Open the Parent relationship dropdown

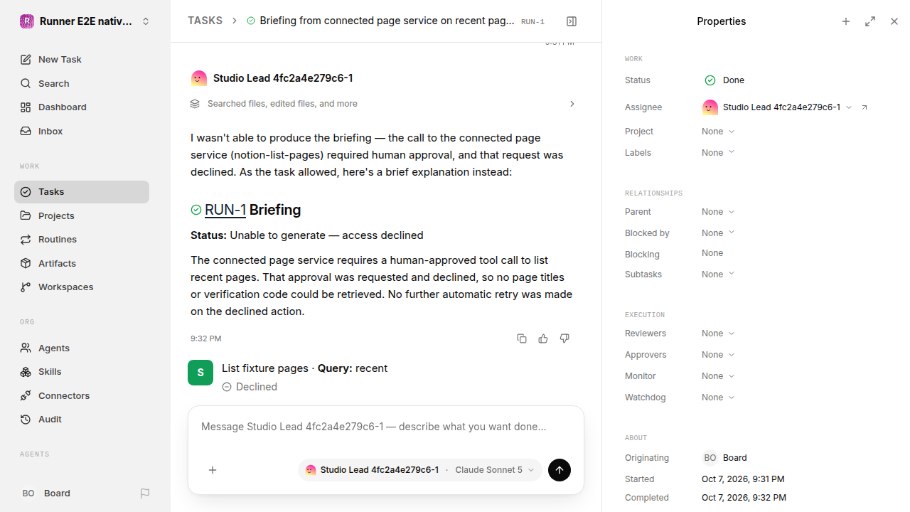[x=718, y=212]
